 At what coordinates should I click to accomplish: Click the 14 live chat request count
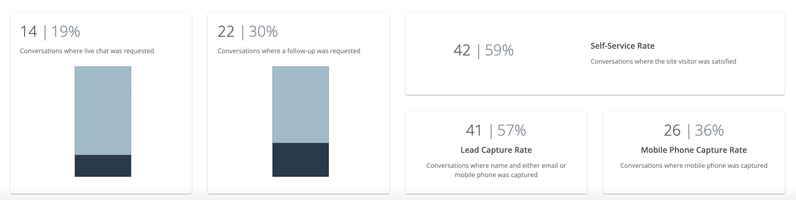(x=28, y=31)
